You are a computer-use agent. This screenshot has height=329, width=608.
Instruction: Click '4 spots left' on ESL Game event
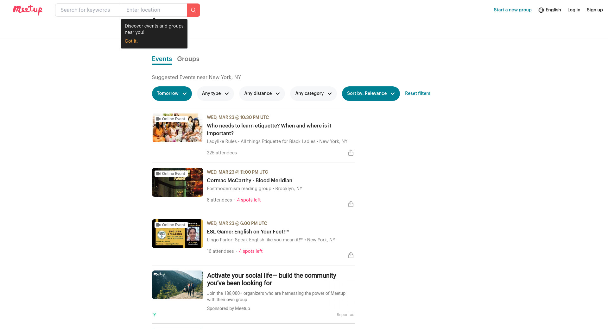click(x=251, y=251)
